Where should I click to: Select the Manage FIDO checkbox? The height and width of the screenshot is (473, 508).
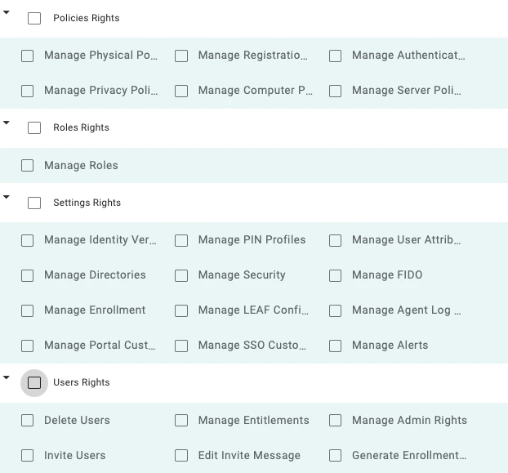pyautogui.click(x=335, y=275)
